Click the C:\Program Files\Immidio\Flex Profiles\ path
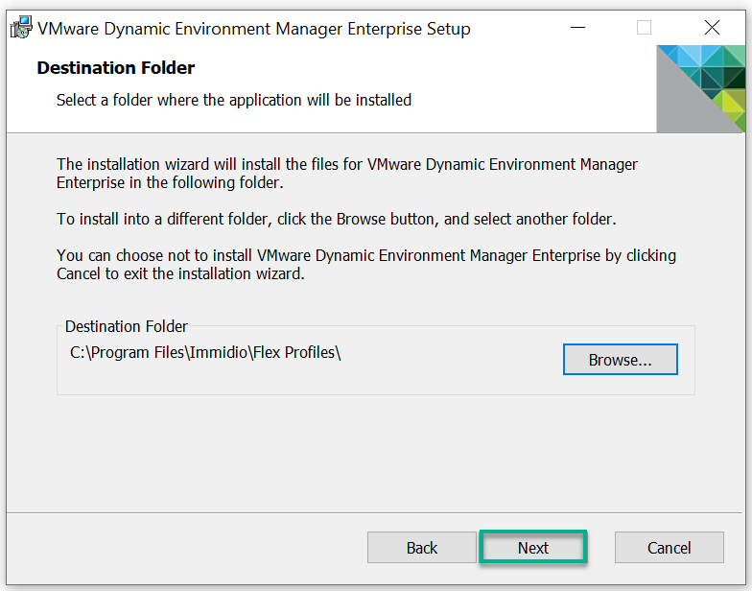This screenshot has width=752, height=591. point(205,352)
